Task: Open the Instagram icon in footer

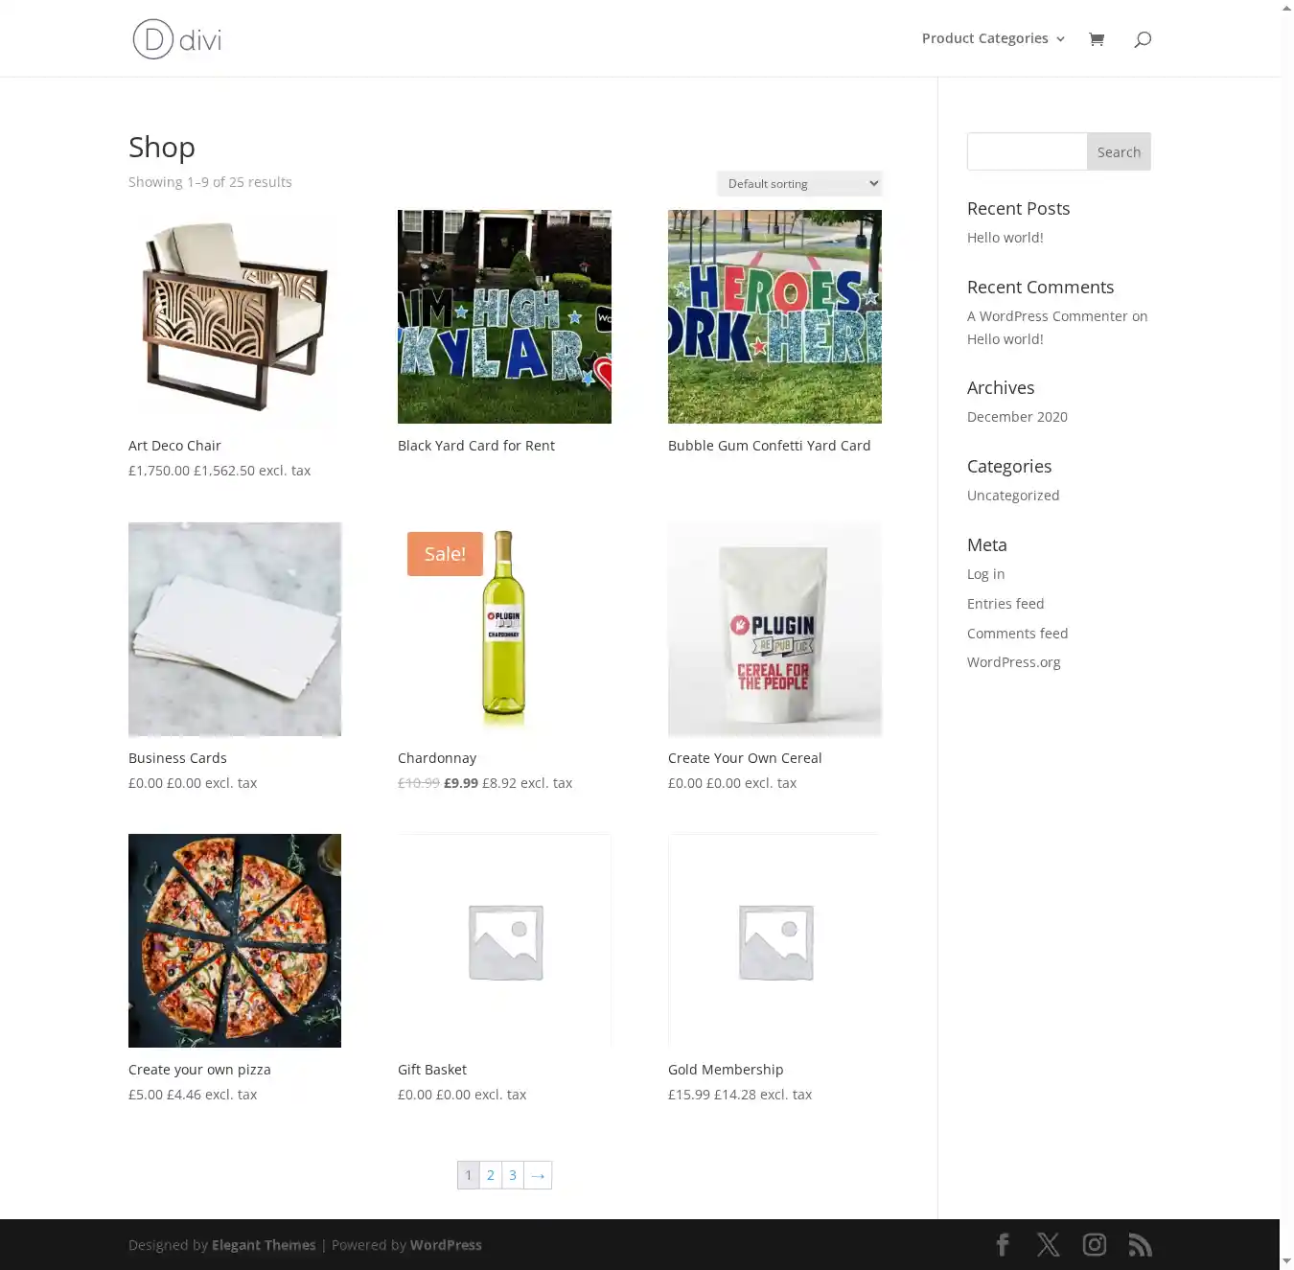Action: coord(1095,1244)
